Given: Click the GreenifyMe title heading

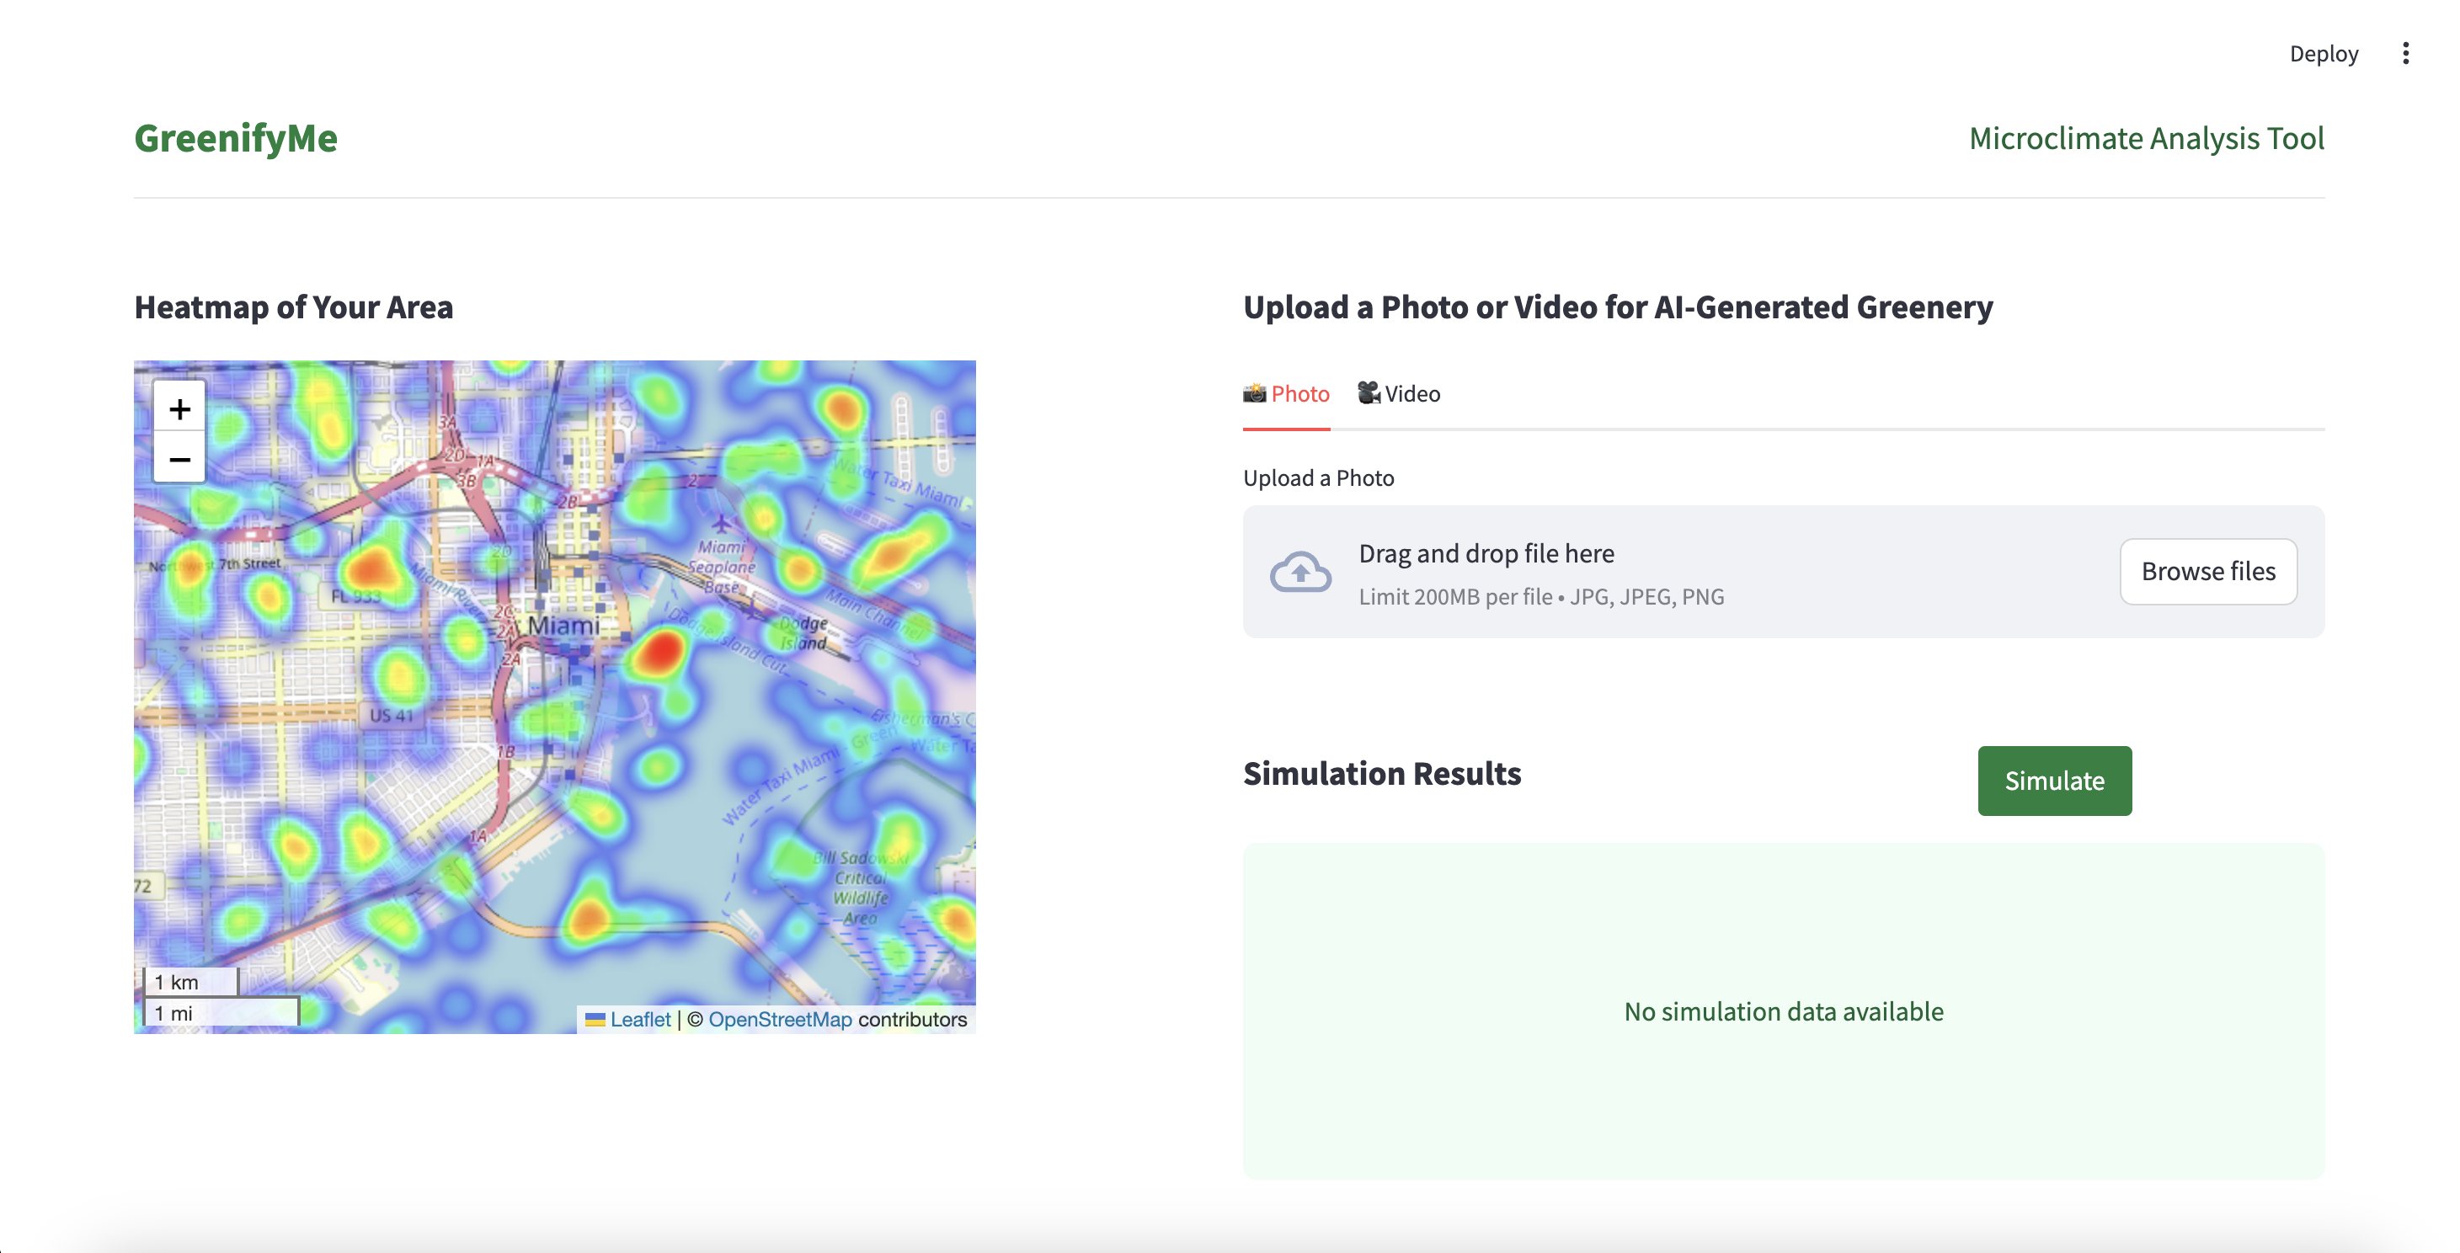Looking at the screenshot, I should (235, 137).
